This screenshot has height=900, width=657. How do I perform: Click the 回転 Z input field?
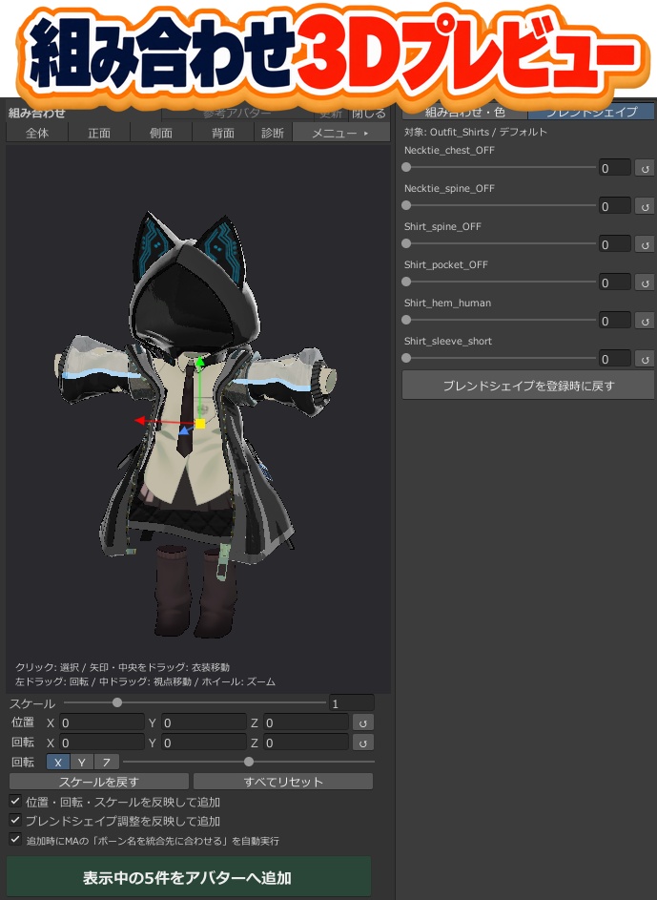[305, 743]
